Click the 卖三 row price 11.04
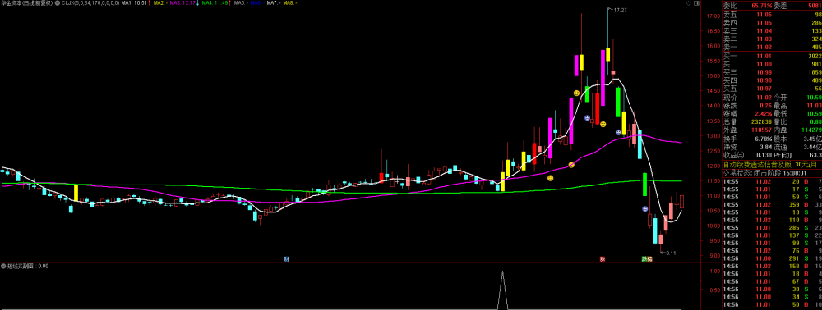Screen dimensions: 822x310 764,31
